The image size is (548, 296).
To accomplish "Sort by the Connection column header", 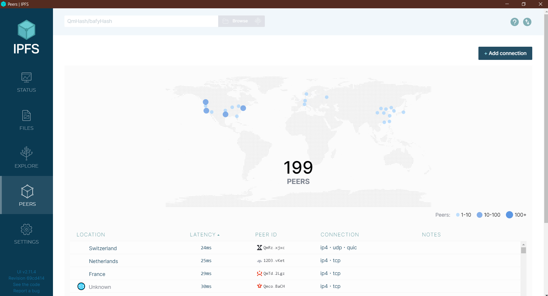I will pyautogui.click(x=340, y=235).
